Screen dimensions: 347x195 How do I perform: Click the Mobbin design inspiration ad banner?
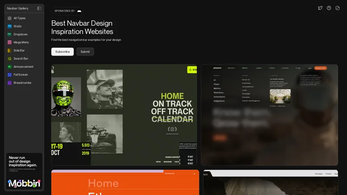click(24, 171)
